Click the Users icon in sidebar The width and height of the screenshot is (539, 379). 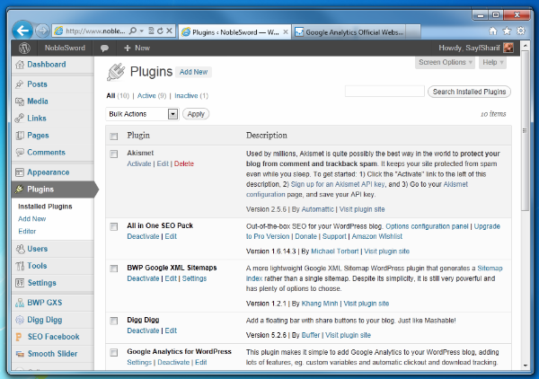21,249
